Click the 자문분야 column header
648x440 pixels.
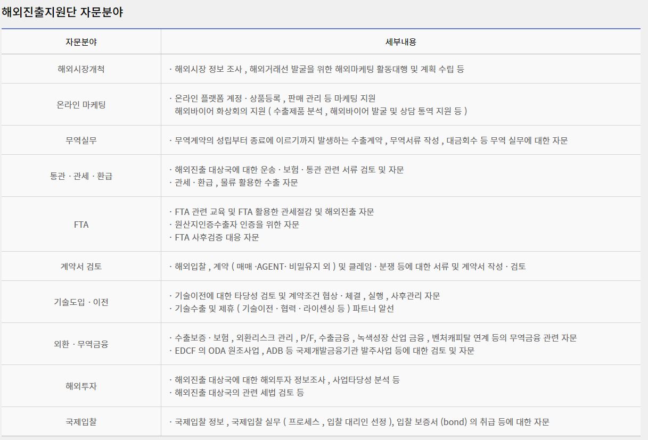81,41
